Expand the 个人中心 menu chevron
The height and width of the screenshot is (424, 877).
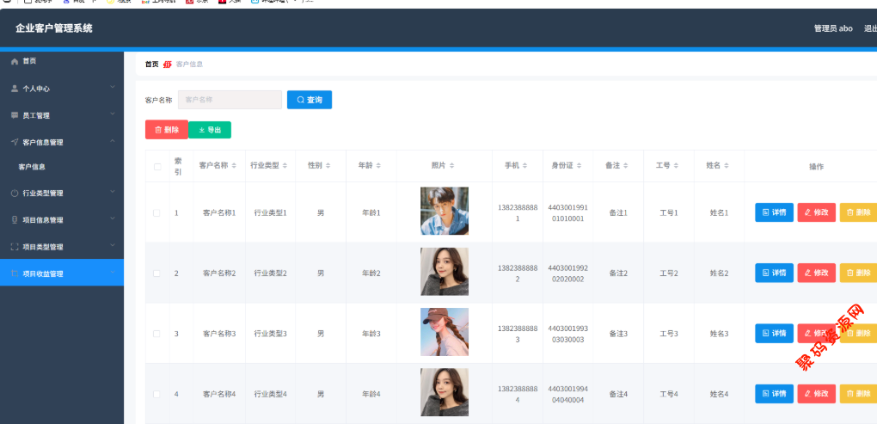(x=113, y=88)
